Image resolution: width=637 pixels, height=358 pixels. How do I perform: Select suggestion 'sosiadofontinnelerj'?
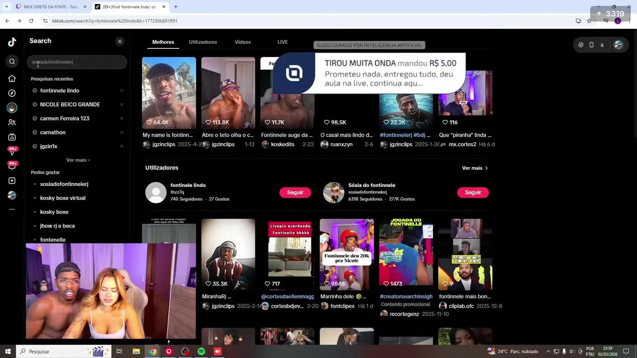[x=64, y=184]
